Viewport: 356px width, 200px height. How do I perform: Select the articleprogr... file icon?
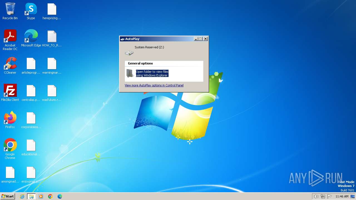tap(31, 66)
